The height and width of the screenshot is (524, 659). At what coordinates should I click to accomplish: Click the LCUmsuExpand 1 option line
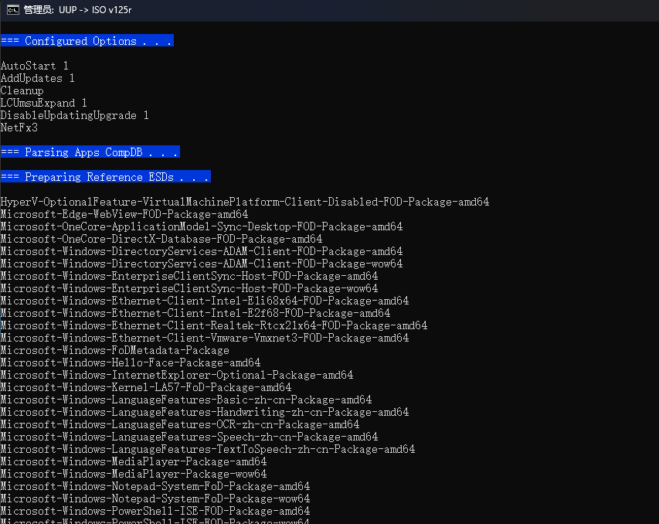coord(44,103)
